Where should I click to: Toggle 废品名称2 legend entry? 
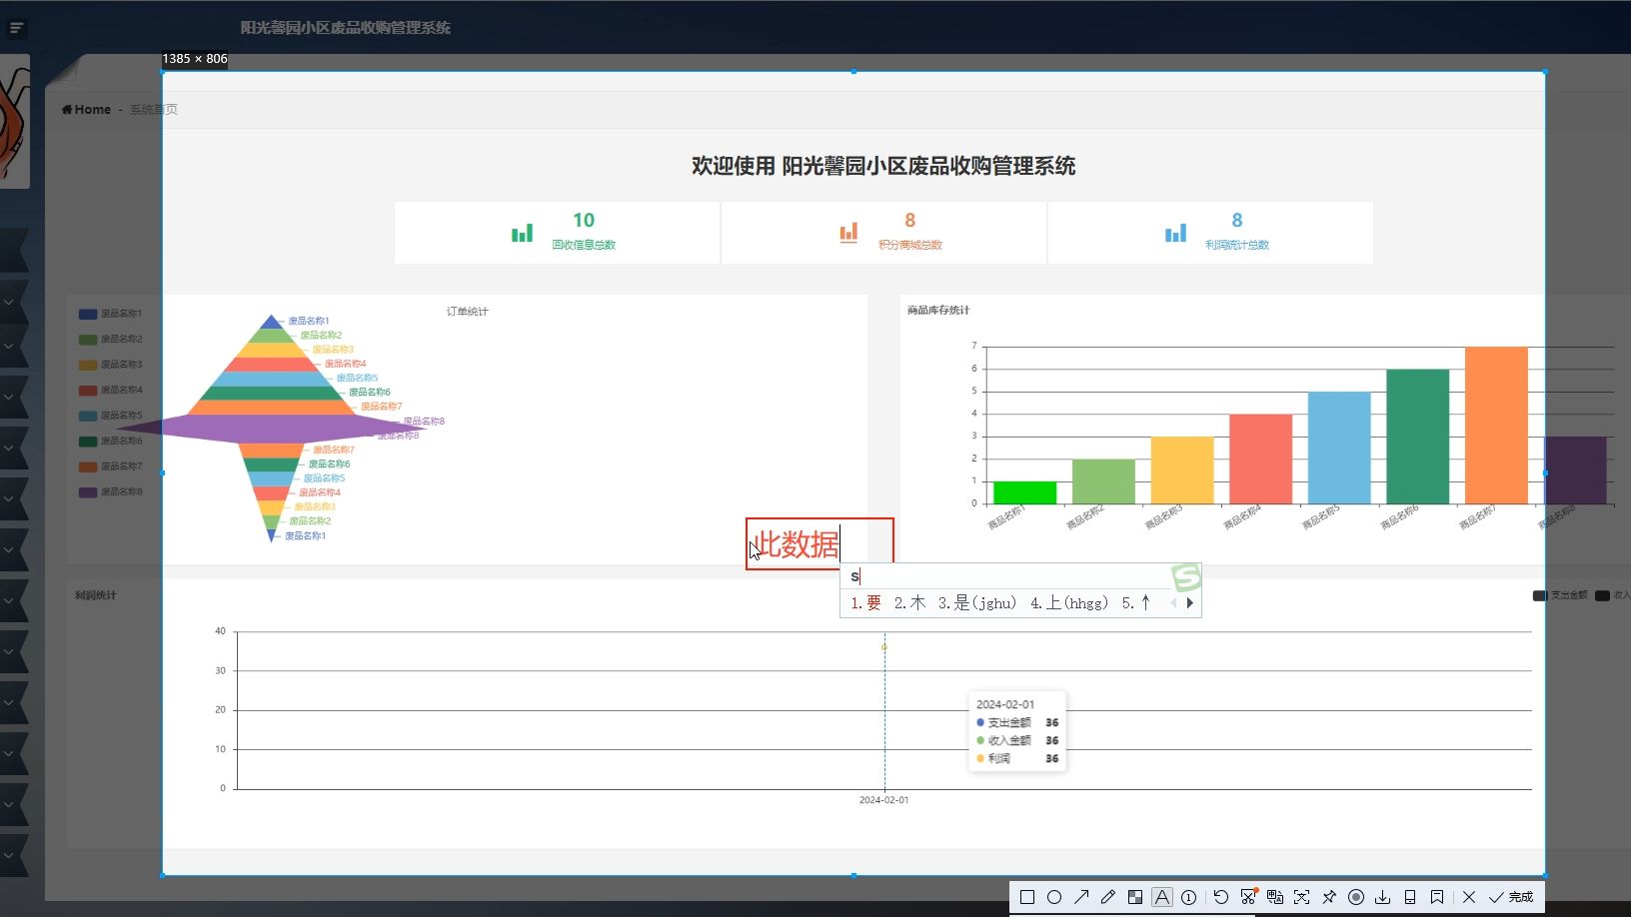click(110, 340)
